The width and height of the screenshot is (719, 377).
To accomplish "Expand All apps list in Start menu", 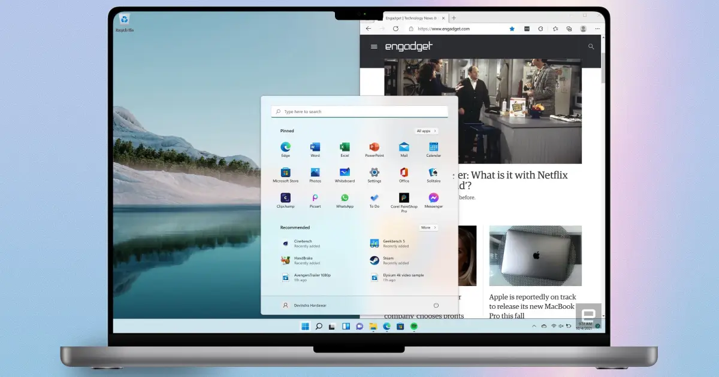I will tap(427, 131).
